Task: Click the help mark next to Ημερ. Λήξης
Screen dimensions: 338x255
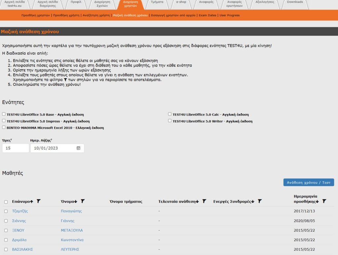Action: tap(51, 140)
